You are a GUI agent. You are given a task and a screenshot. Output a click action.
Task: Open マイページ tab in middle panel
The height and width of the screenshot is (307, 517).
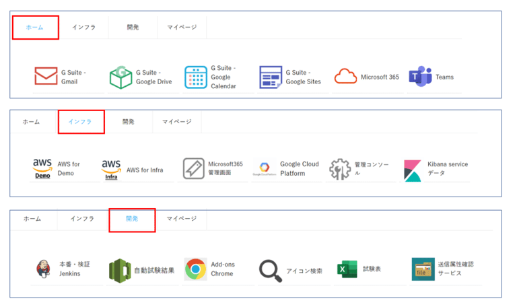point(177,122)
